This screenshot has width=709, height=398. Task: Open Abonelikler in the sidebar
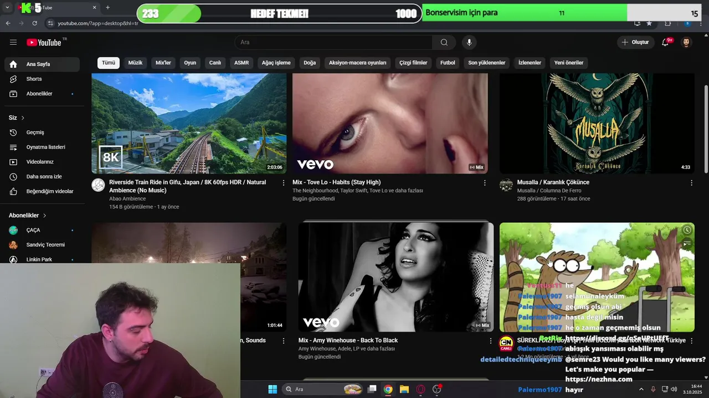(42, 94)
